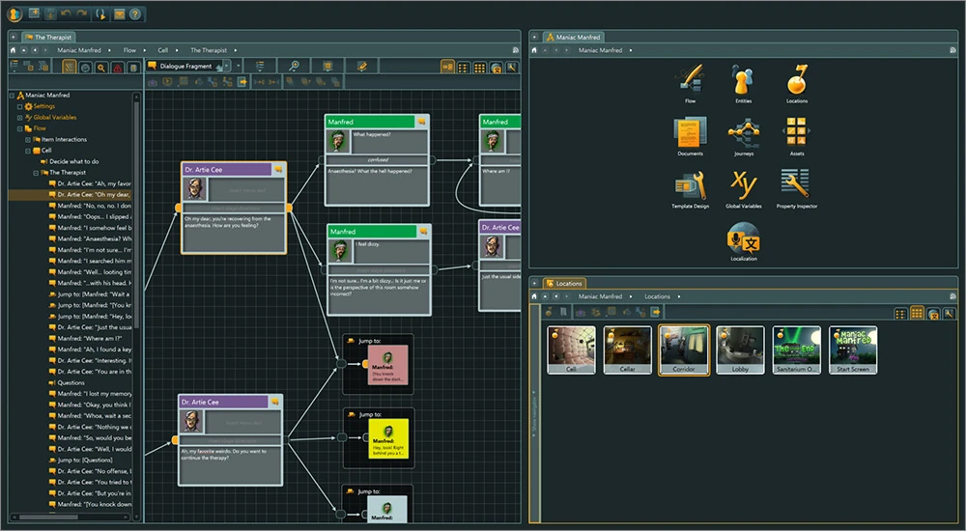966x531 pixels.
Task: Collapse the Flow tree node
Action: [x=19, y=128]
